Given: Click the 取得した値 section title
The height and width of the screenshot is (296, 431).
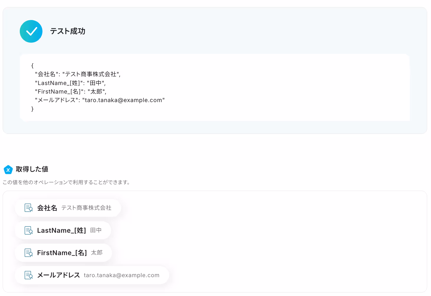Looking at the screenshot, I should tap(32, 169).
